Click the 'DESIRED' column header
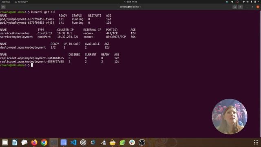This screenshot has height=147, width=261. pos(74,54)
